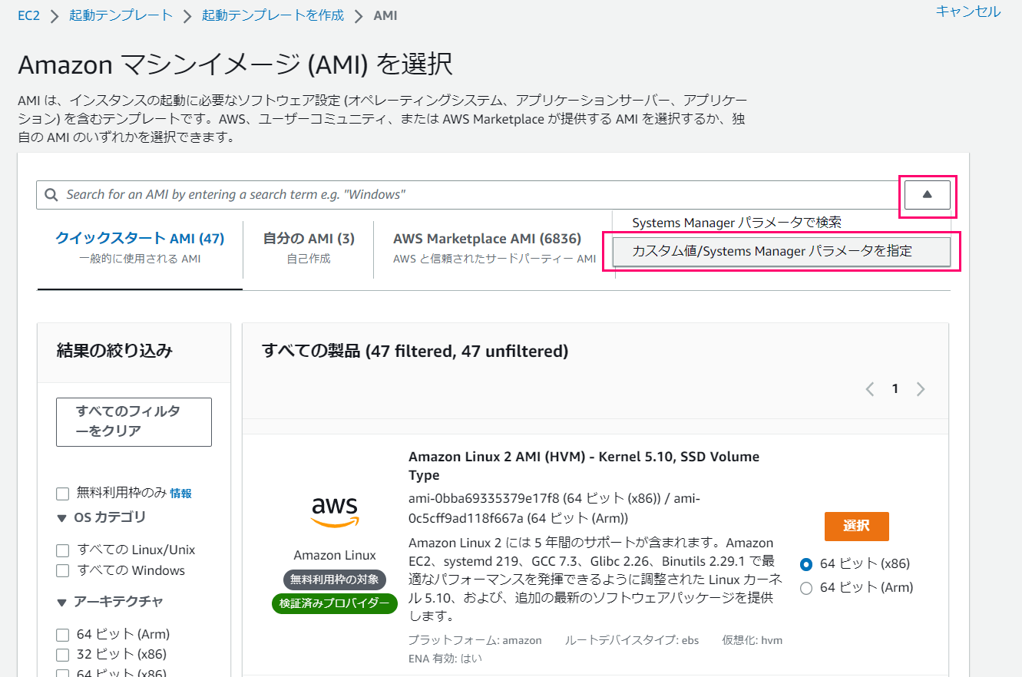Open the search options dropdown arrow

(x=927, y=194)
